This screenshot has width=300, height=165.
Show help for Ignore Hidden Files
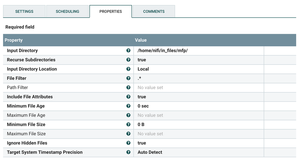coord(129,143)
